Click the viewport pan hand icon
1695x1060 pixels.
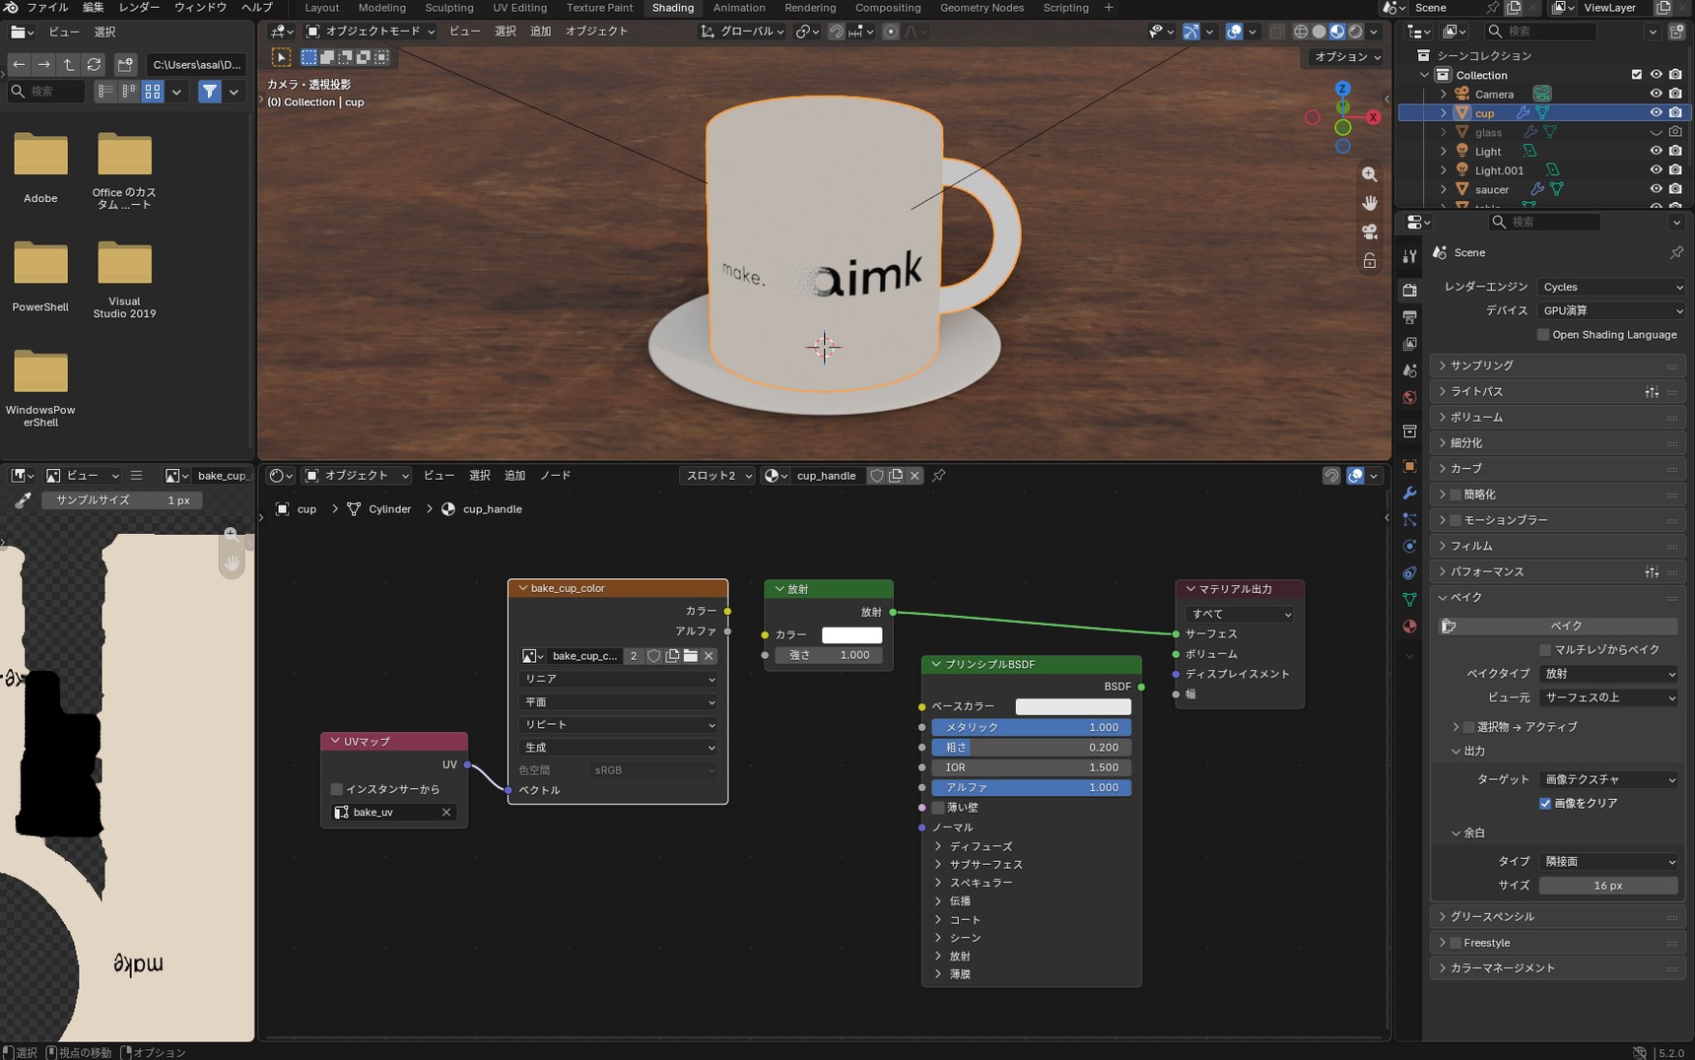(1370, 203)
